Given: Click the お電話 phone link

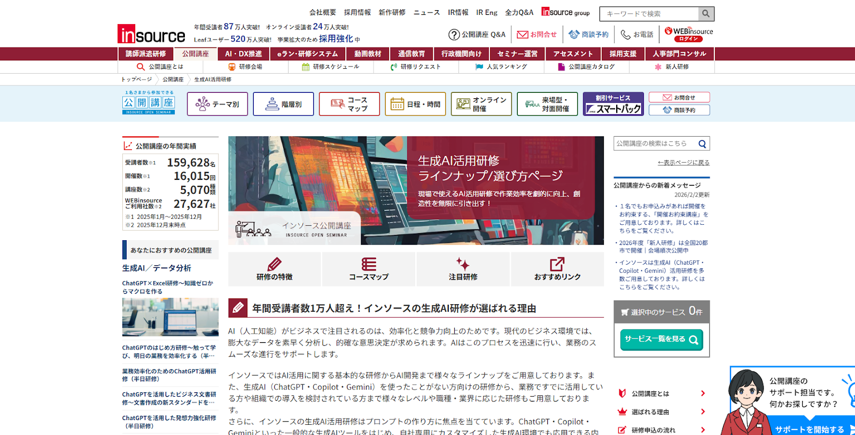Looking at the screenshot, I should click(637, 35).
